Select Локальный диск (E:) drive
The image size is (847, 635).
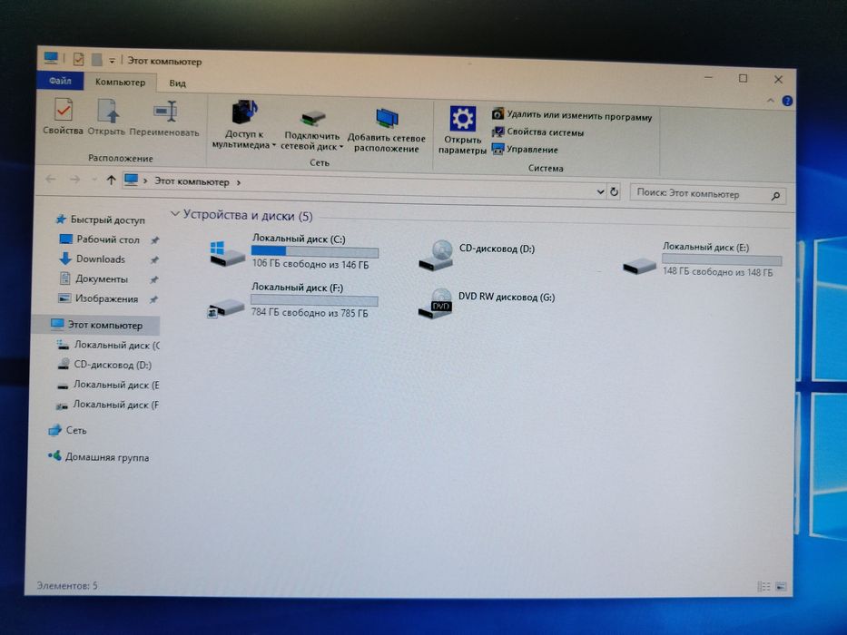[x=703, y=259]
